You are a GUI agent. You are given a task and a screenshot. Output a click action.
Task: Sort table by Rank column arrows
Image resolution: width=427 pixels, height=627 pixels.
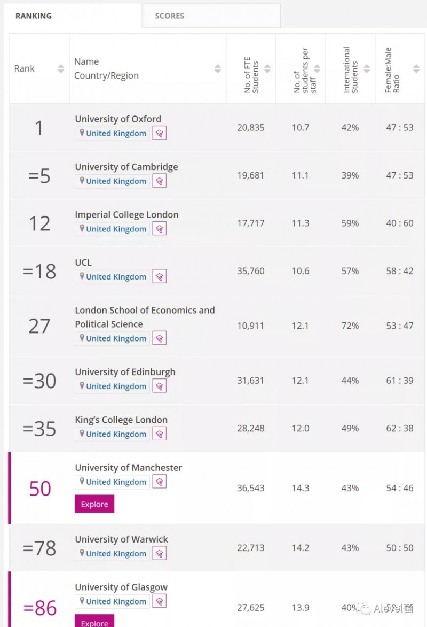(x=61, y=68)
